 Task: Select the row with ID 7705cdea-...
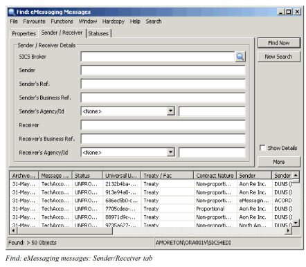coord(151,209)
